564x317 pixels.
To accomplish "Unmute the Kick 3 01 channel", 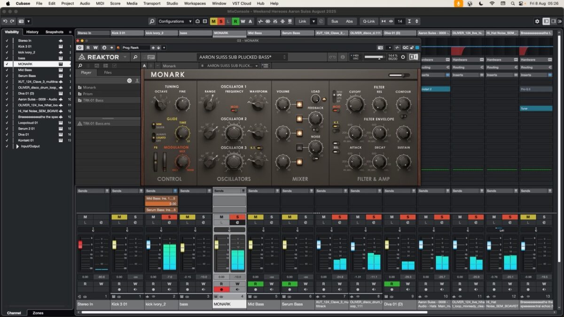I will click(119, 216).
